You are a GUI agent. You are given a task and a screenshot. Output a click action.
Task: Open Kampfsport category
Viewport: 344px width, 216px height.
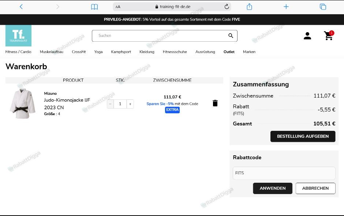click(121, 52)
